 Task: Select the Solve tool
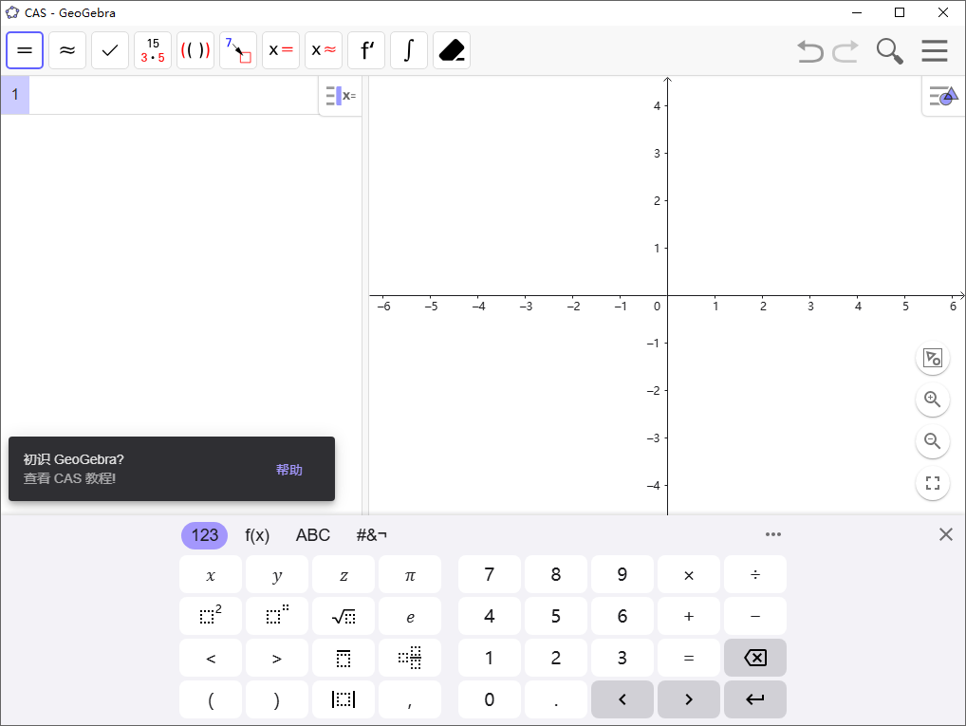[x=281, y=50]
